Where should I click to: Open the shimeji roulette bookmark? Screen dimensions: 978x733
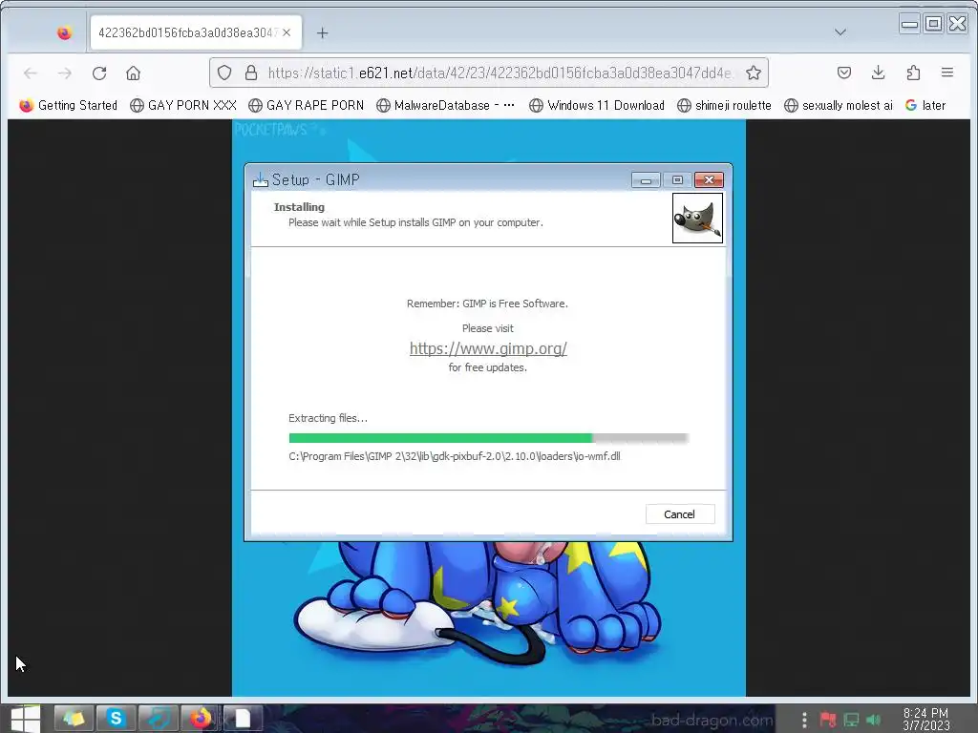724,105
